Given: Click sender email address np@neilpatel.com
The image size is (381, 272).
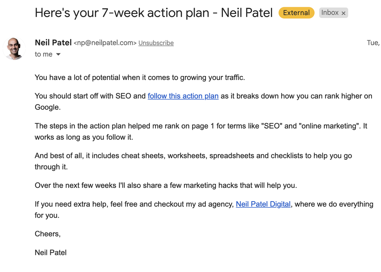Looking at the screenshot, I should [x=105, y=43].
